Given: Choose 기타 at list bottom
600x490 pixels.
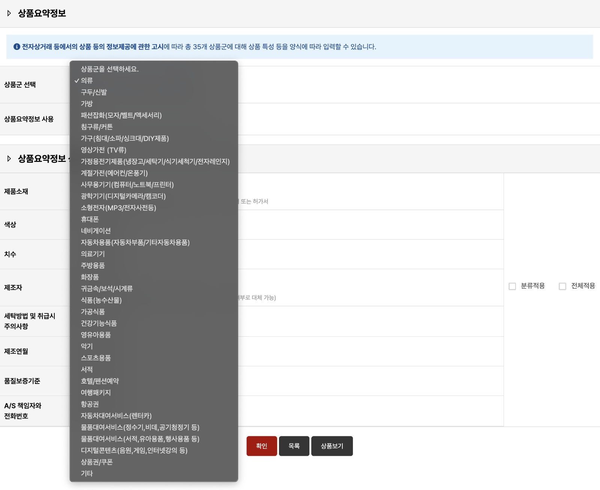Looking at the screenshot, I should coord(154,474).
